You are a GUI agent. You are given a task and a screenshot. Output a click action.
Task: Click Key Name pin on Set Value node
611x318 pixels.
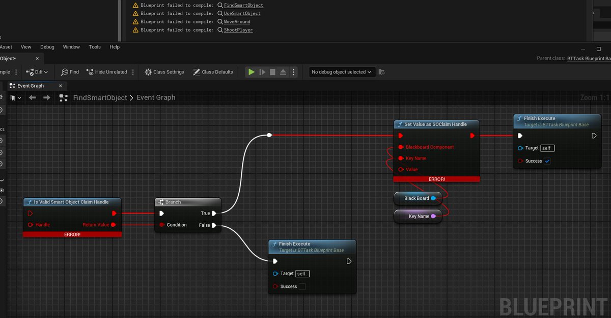[x=401, y=158]
